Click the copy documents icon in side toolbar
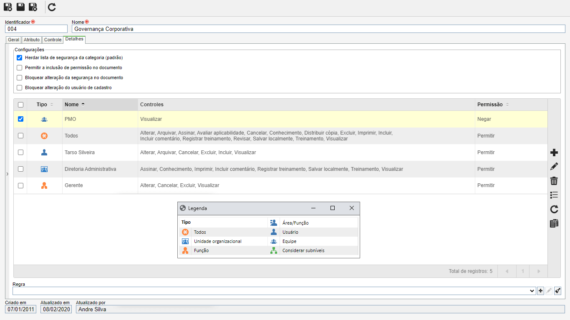 [x=554, y=223]
